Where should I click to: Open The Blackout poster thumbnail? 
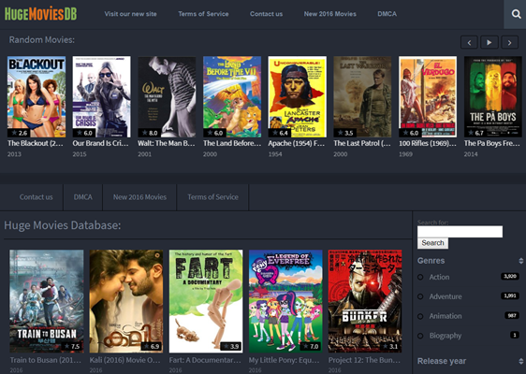tap(37, 96)
